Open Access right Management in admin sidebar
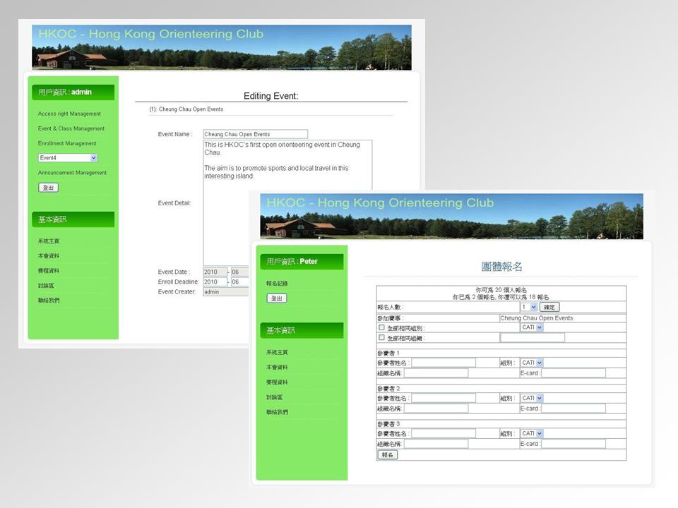Image resolution: width=678 pixels, height=508 pixels. tap(69, 114)
